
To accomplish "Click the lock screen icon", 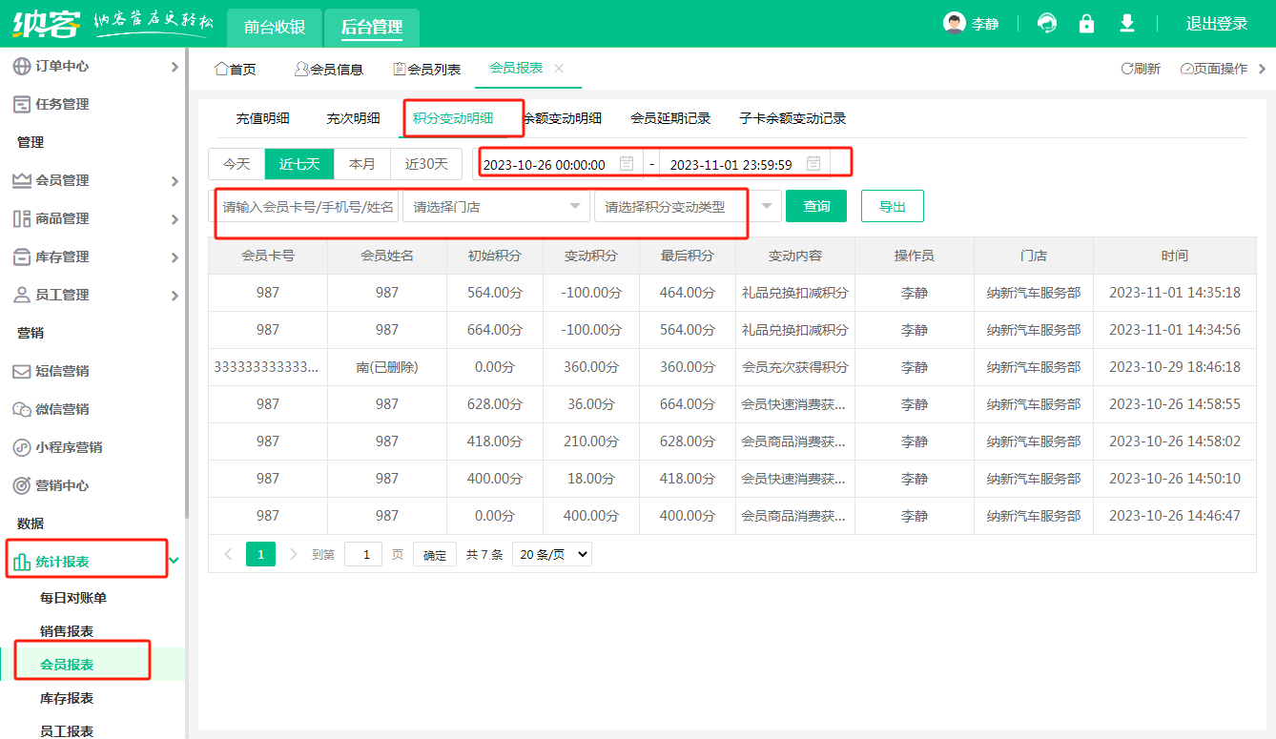I will 1086,24.
